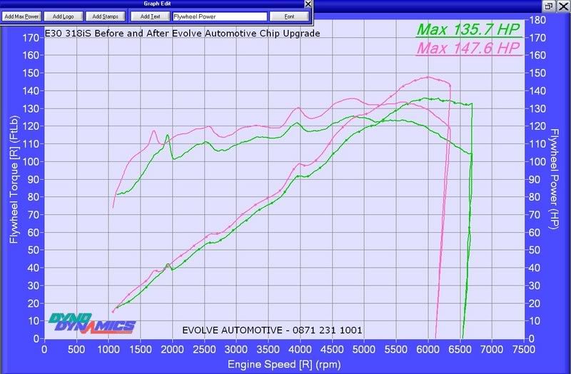Viewport: 571px width, 374px height.
Task: Close the main graph window
Action: click(563, 5)
